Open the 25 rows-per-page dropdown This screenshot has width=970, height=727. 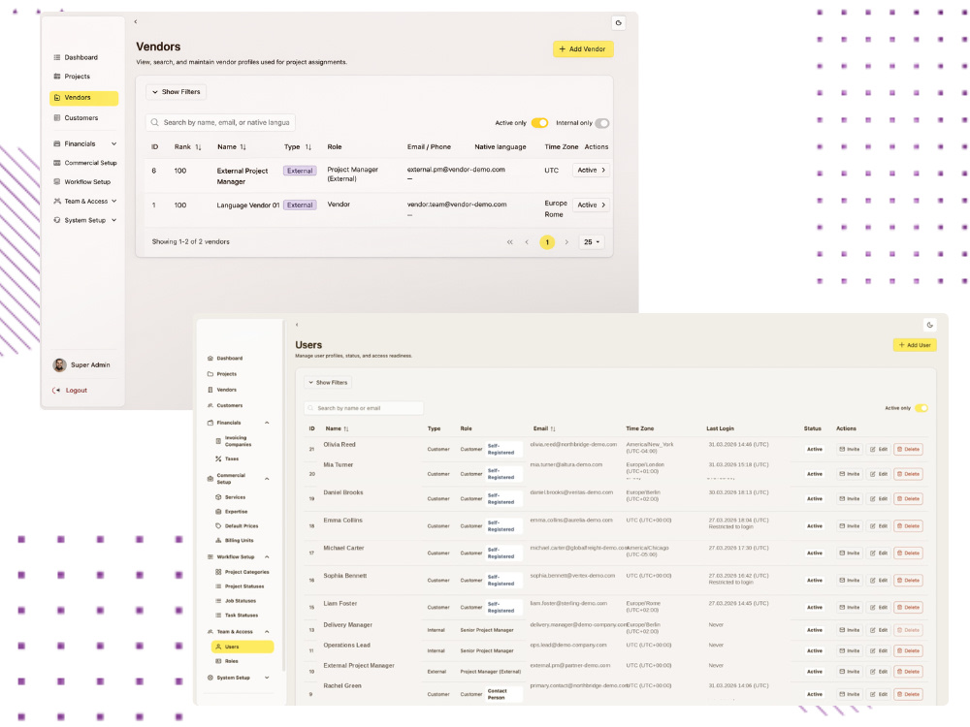coord(592,242)
